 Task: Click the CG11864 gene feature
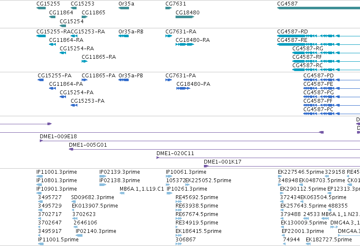tap(52, 17)
